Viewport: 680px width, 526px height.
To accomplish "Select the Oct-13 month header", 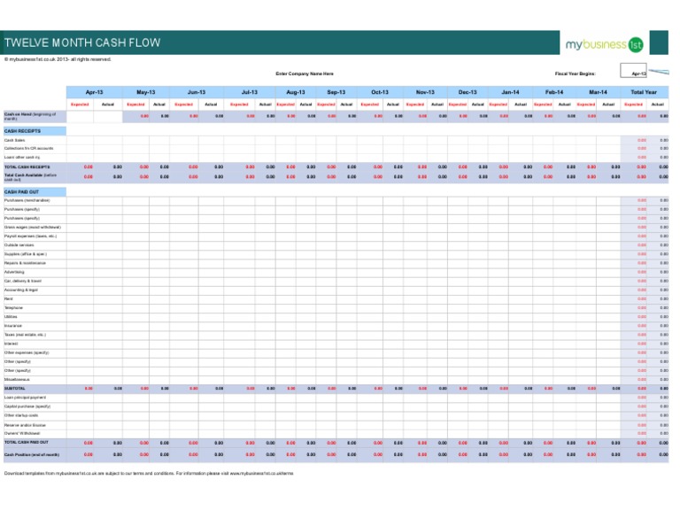I will (380, 92).
